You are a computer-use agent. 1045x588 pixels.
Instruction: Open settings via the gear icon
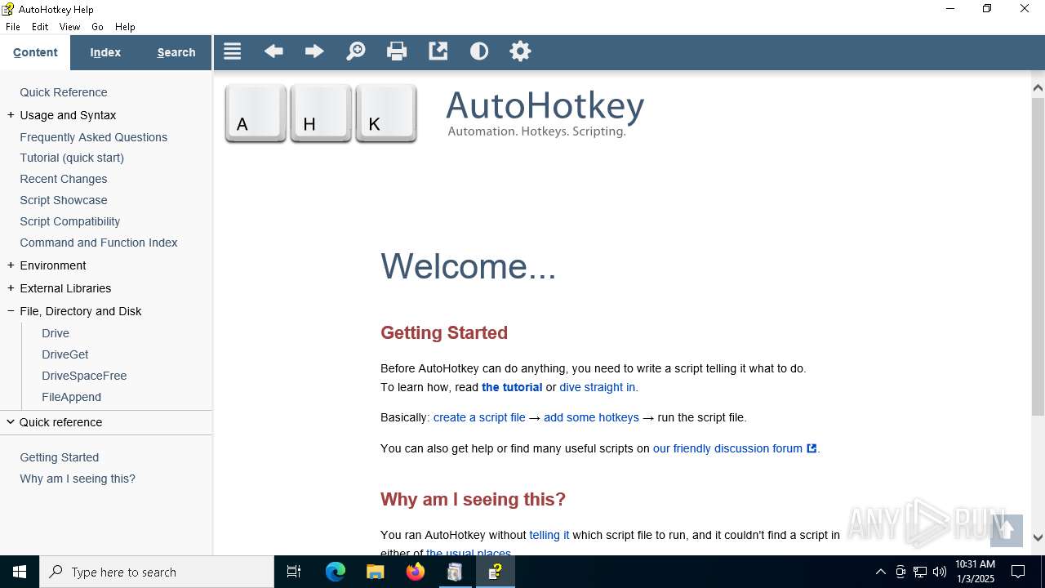[x=520, y=51]
